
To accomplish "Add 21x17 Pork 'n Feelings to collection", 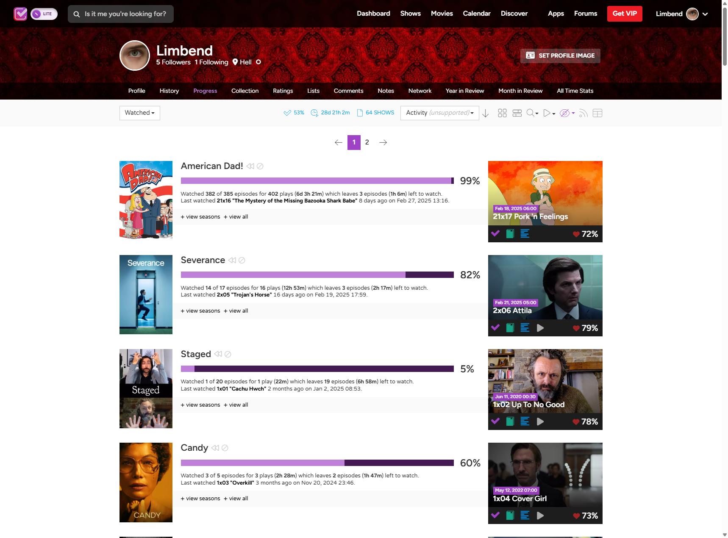I will [x=510, y=234].
